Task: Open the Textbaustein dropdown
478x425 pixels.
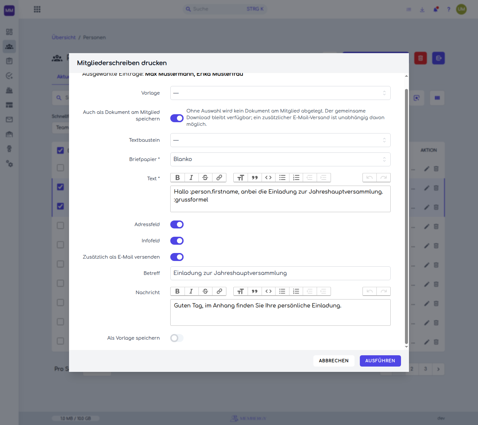Action: 280,140
